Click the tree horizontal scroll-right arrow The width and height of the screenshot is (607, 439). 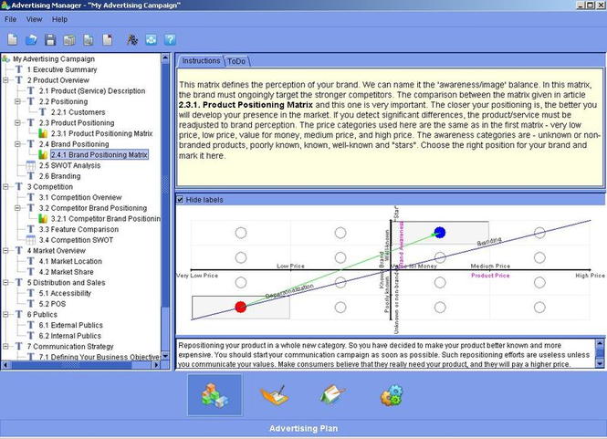[156, 365]
